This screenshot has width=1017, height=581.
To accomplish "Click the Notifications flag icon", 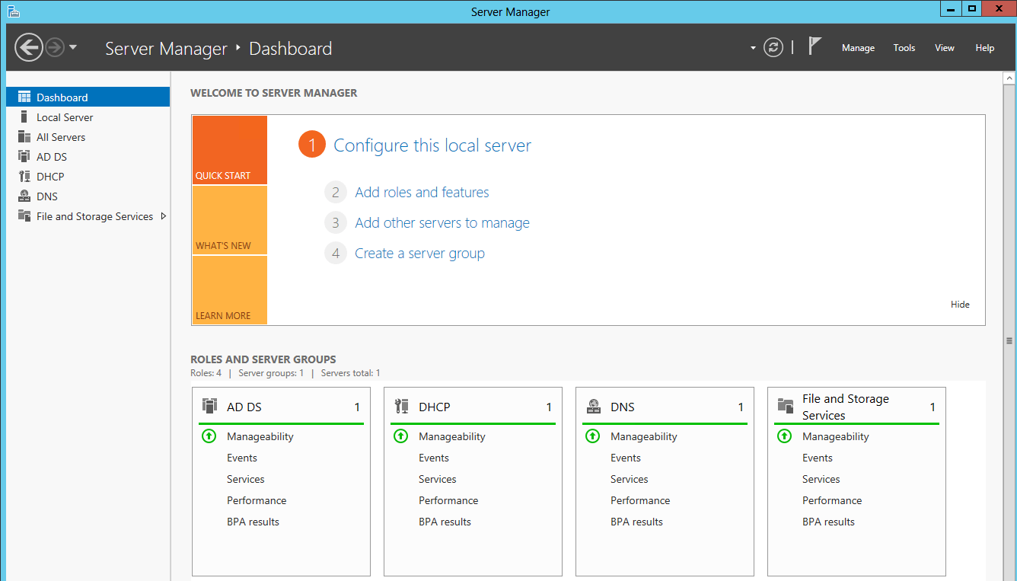I will (815, 46).
